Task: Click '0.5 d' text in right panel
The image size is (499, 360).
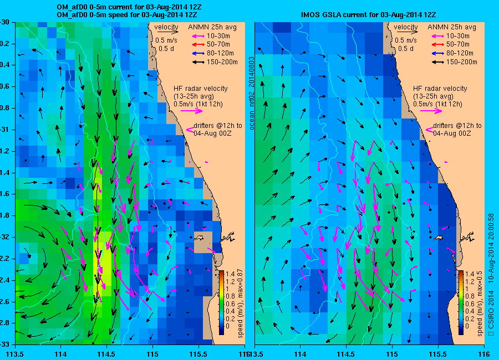Action: pos(405,49)
